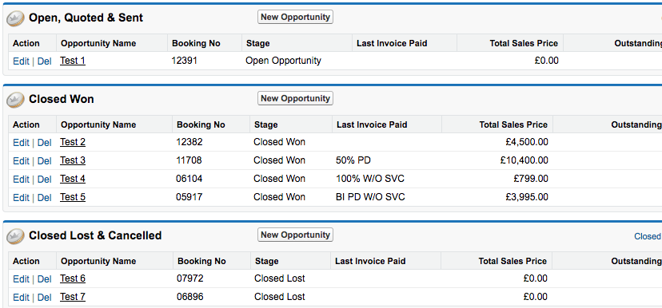Edit the Test 1 opportunity
Image resolution: width=662 pixels, height=308 pixels.
21,61
